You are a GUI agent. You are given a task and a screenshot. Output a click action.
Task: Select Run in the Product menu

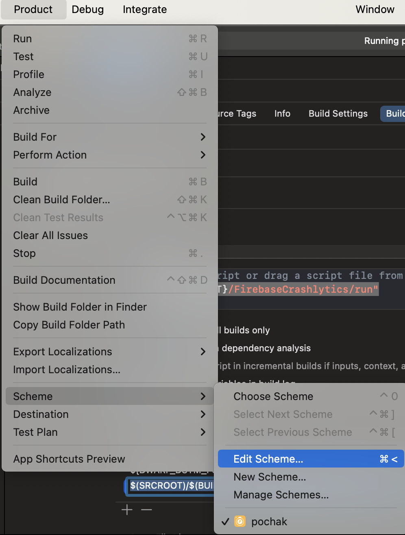point(23,39)
